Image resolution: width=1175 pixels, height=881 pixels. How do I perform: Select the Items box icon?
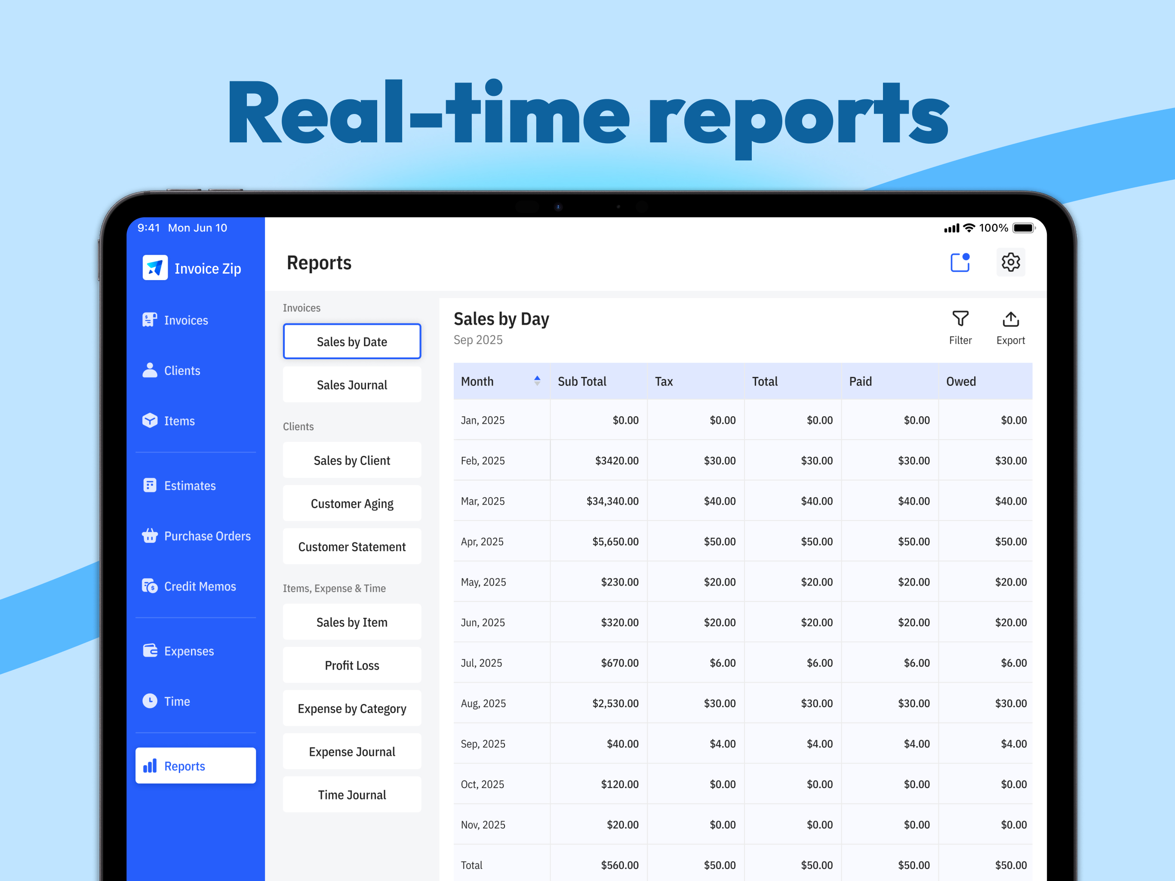[150, 420]
